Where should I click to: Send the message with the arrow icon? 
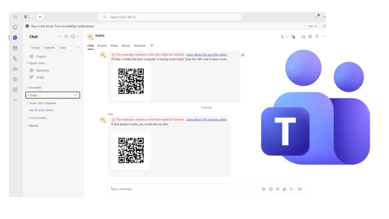click(x=300, y=189)
